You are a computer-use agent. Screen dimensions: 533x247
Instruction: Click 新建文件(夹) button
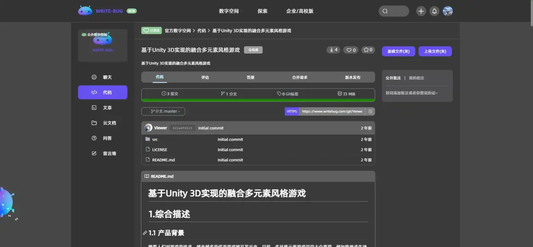(x=398, y=51)
